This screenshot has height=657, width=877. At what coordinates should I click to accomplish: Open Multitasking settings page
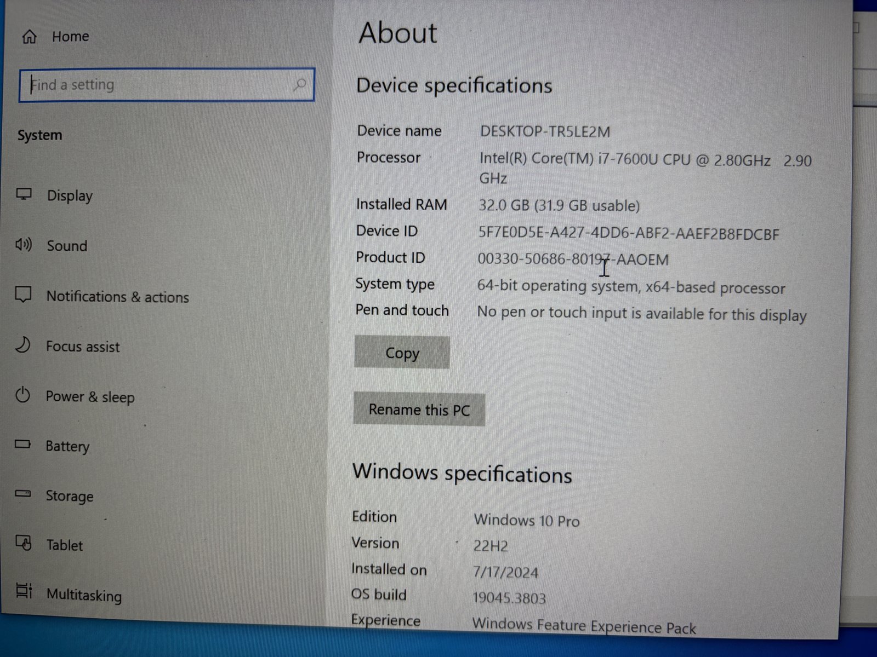click(x=84, y=595)
